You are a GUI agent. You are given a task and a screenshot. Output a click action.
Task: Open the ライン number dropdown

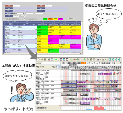point(59,67)
